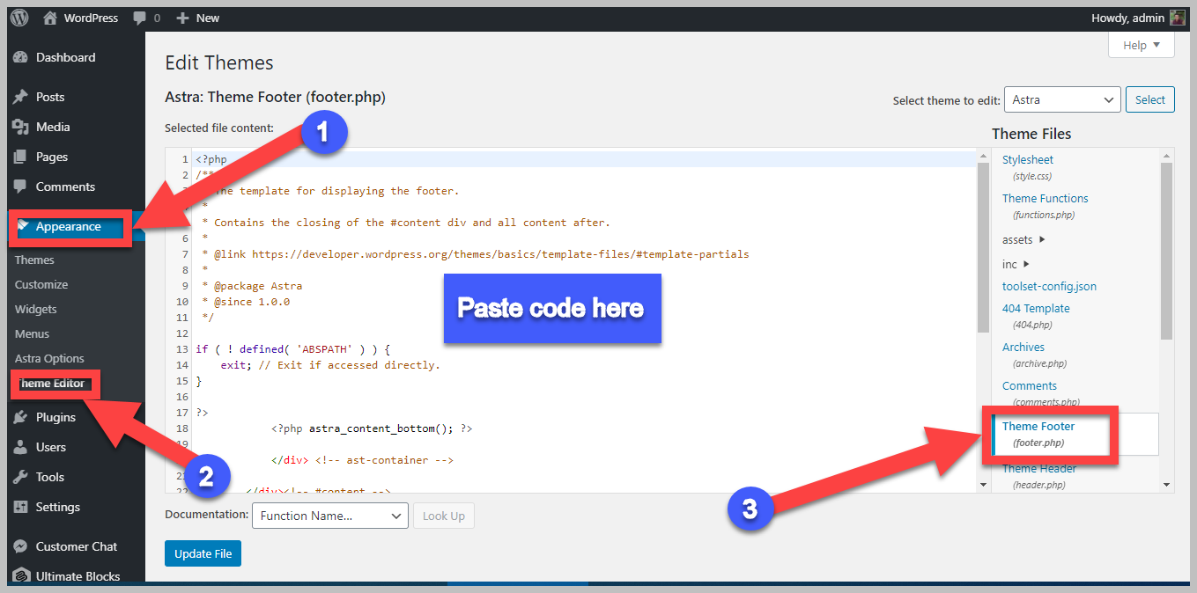Click the Look Up button
1197x593 pixels.
point(444,516)
